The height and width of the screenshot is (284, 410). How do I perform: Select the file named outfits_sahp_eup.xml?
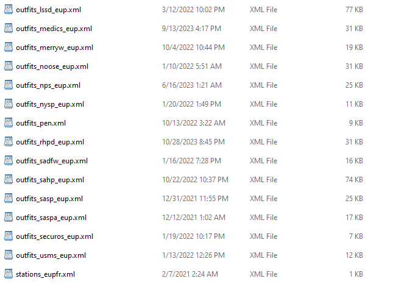coord(50,180)
